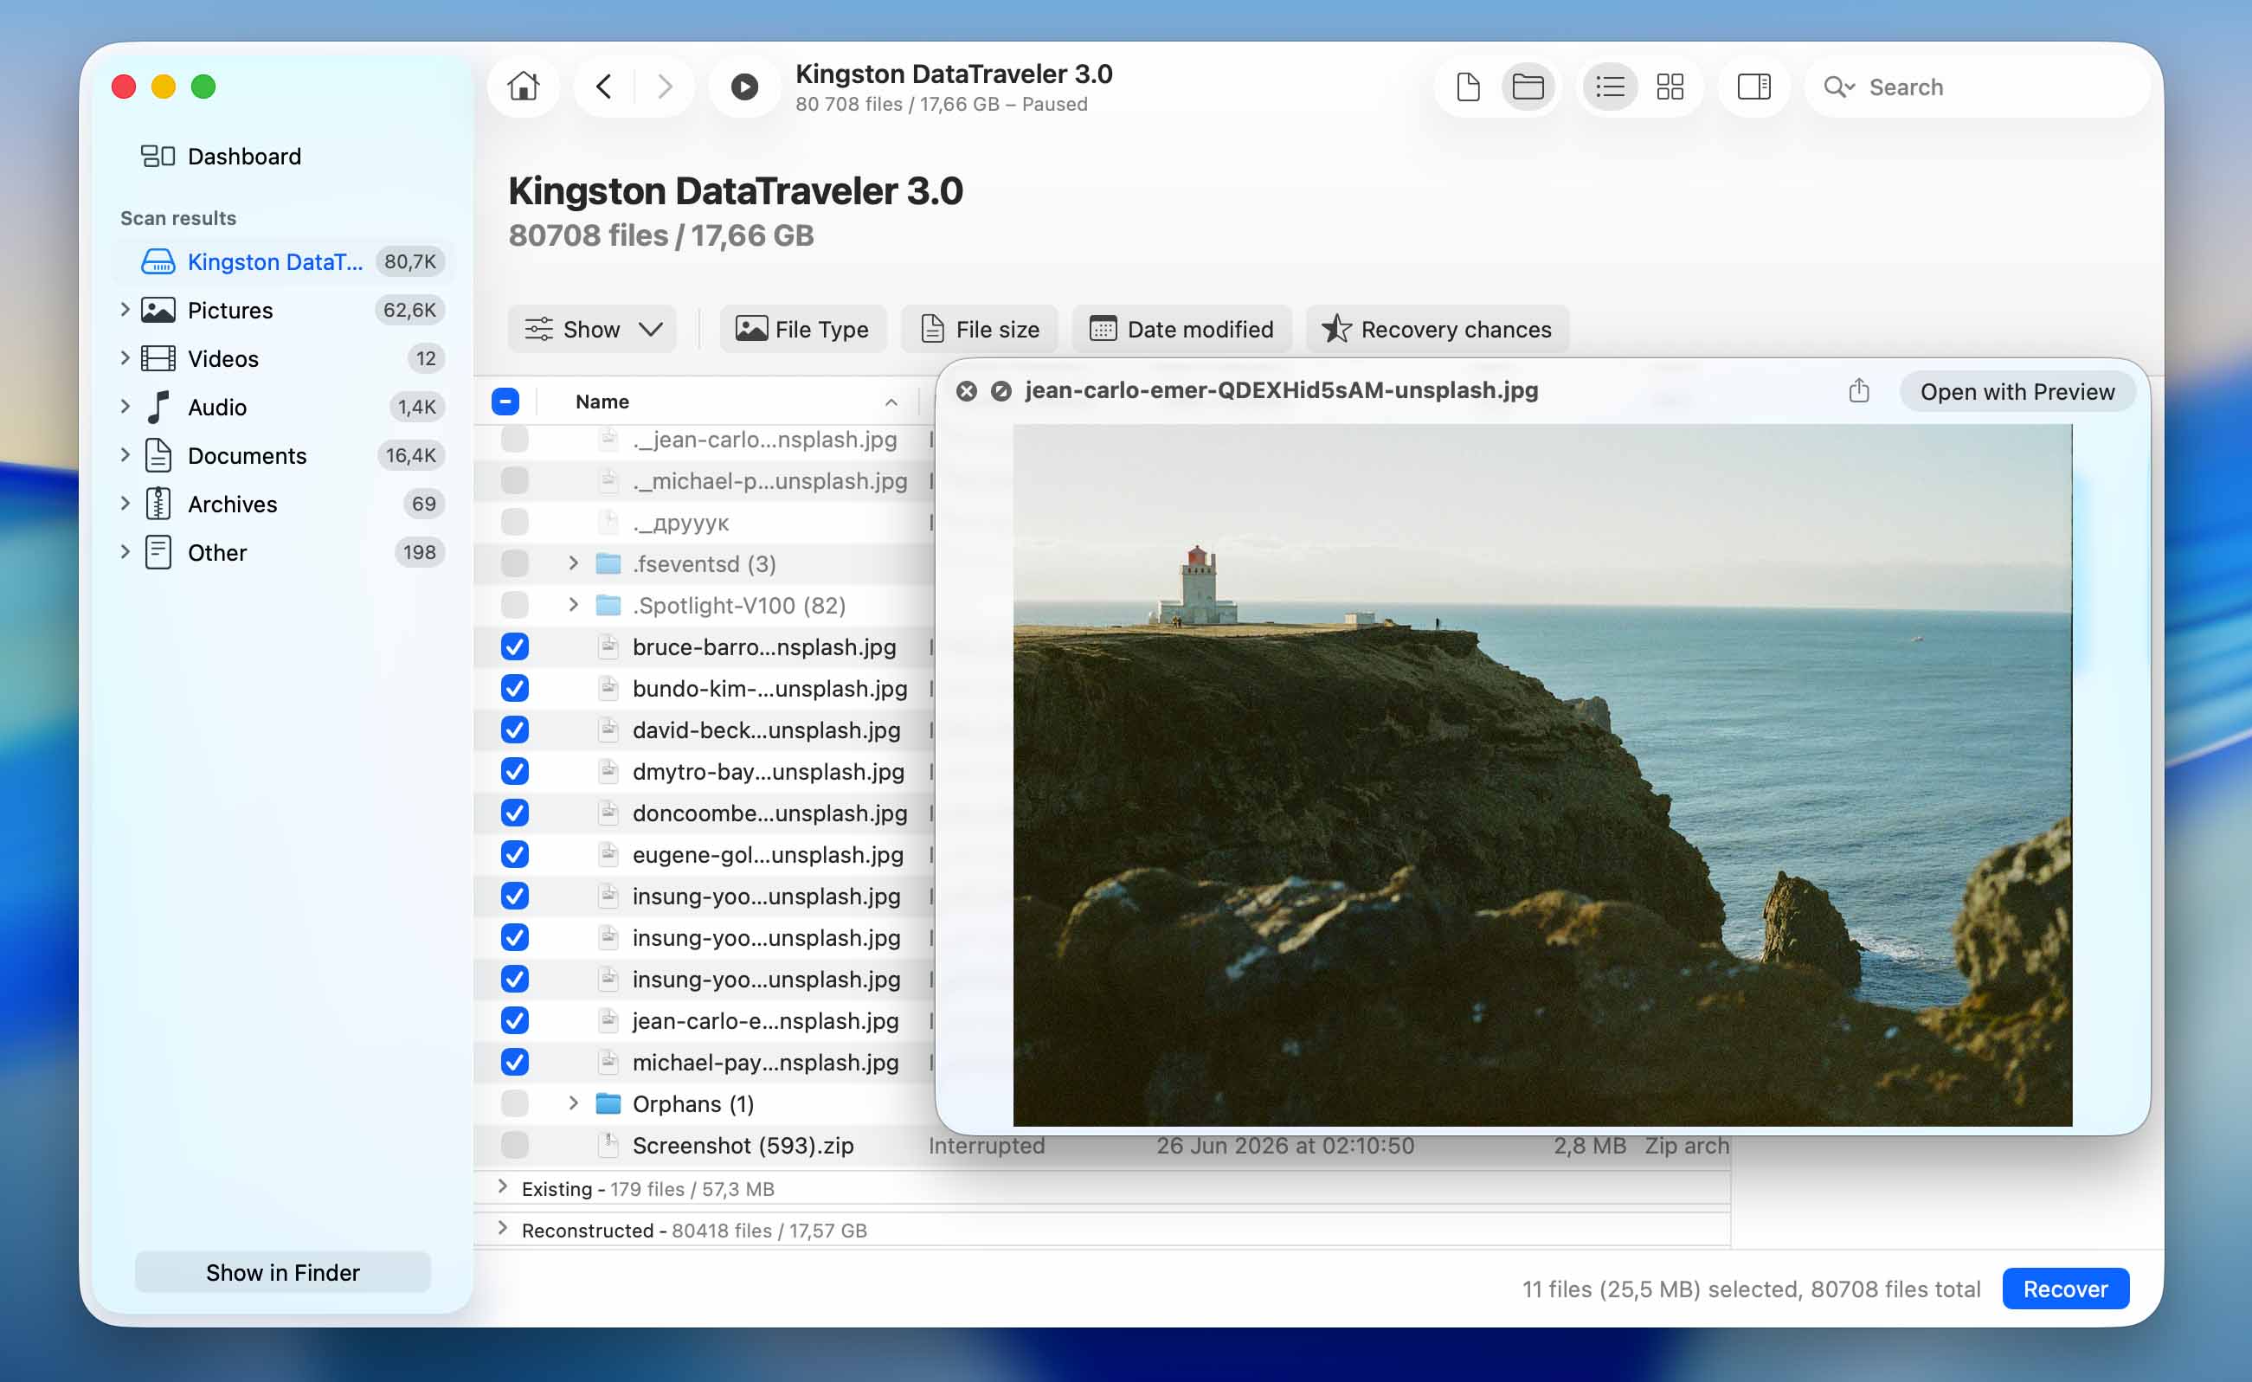Toggle the select-all header checkbox
Image resolution: width=2252 pixels, height=1382 pixels.
(505, 402)
